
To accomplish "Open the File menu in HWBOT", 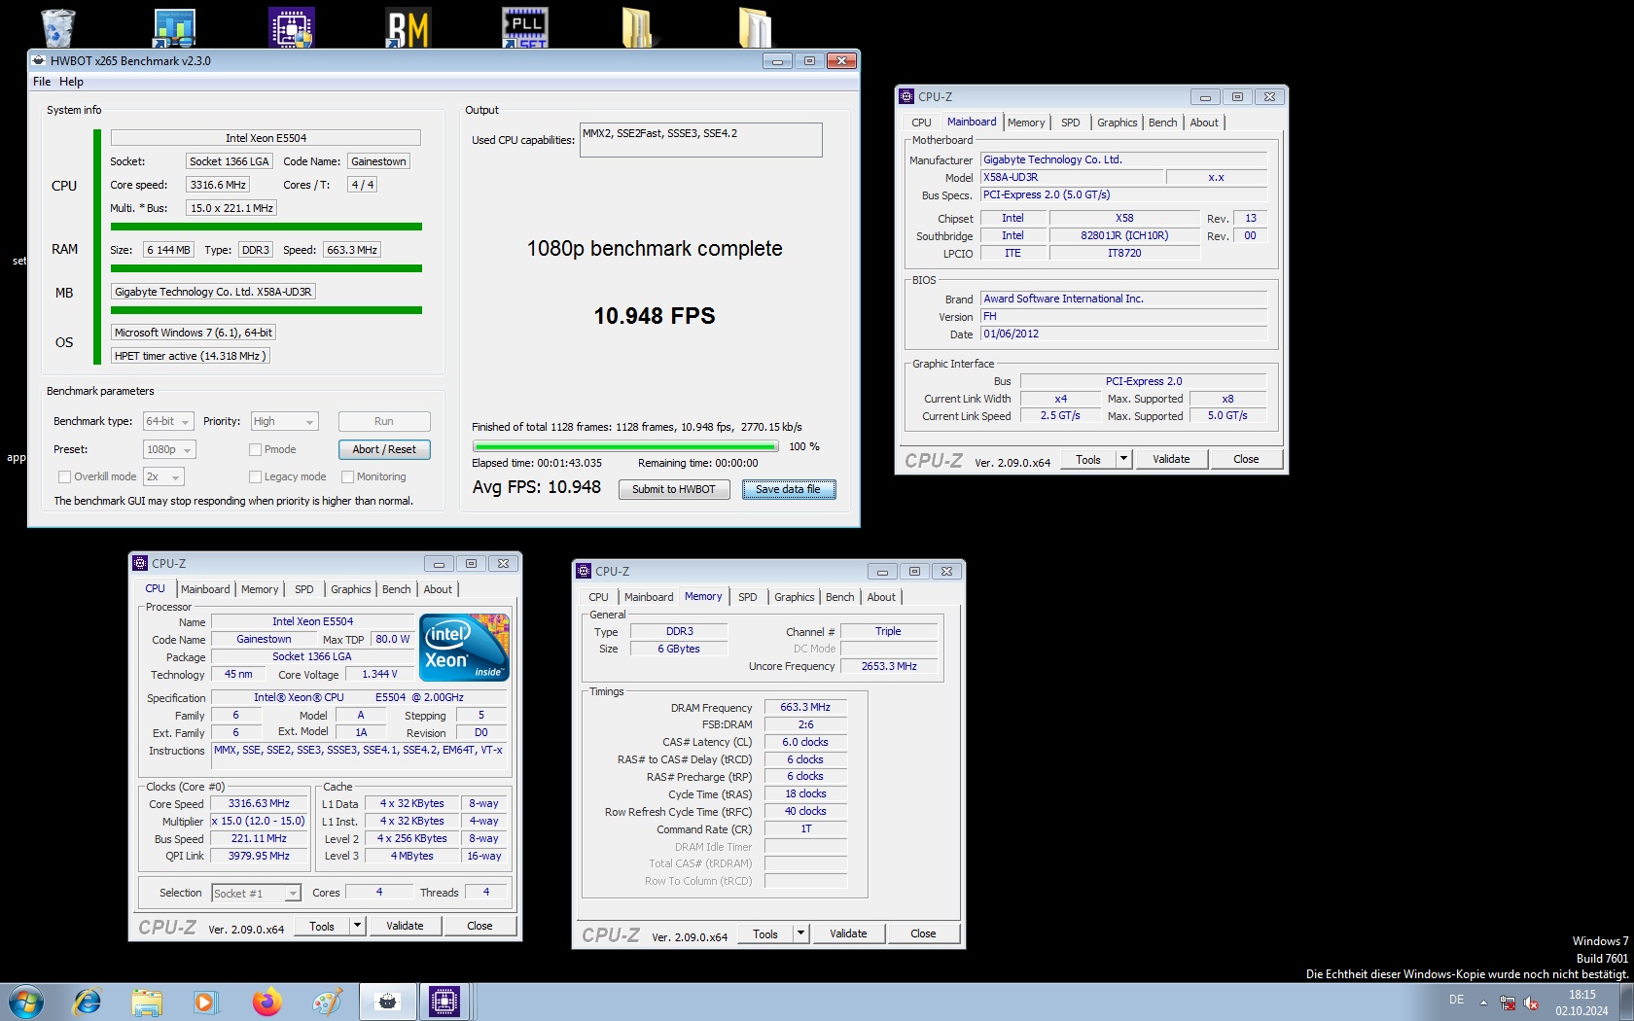I will click(42, 82).
